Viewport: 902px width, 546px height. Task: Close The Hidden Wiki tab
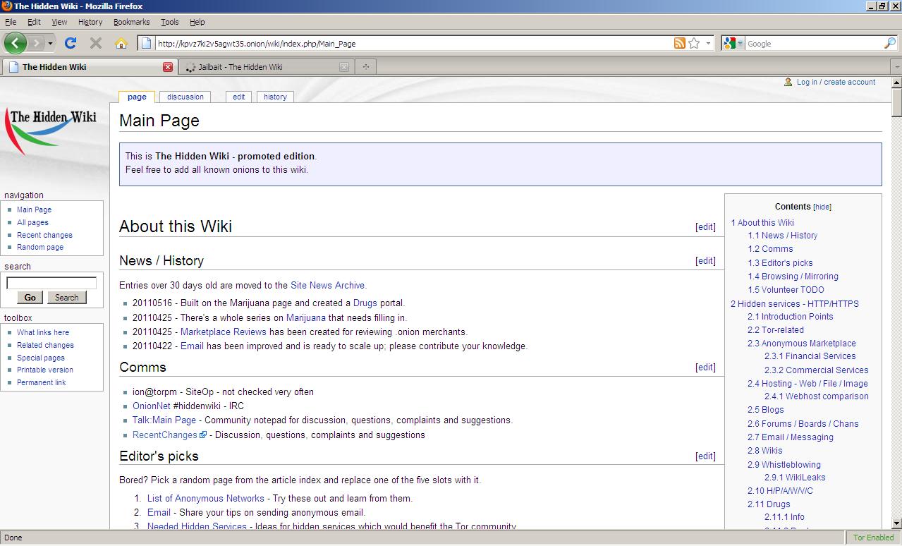point(168,67)
